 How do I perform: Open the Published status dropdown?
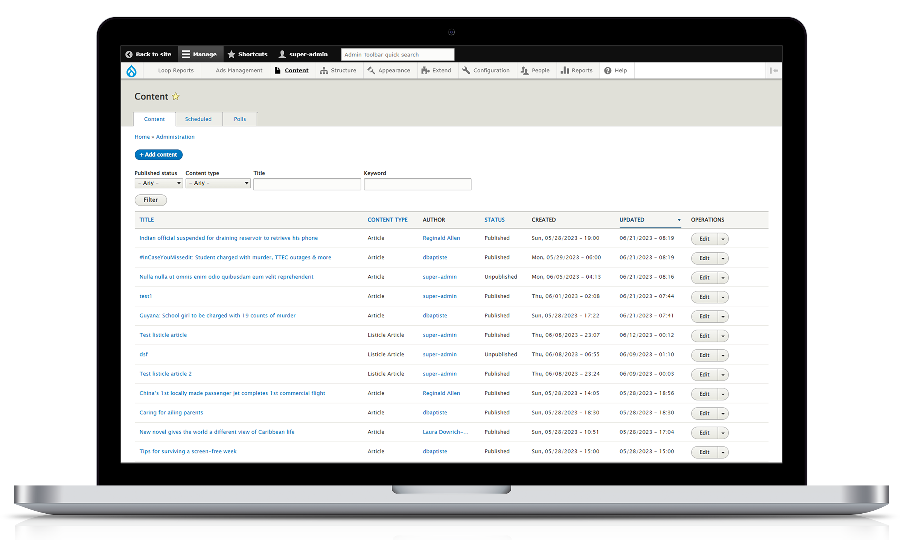(x=158, y=183)
